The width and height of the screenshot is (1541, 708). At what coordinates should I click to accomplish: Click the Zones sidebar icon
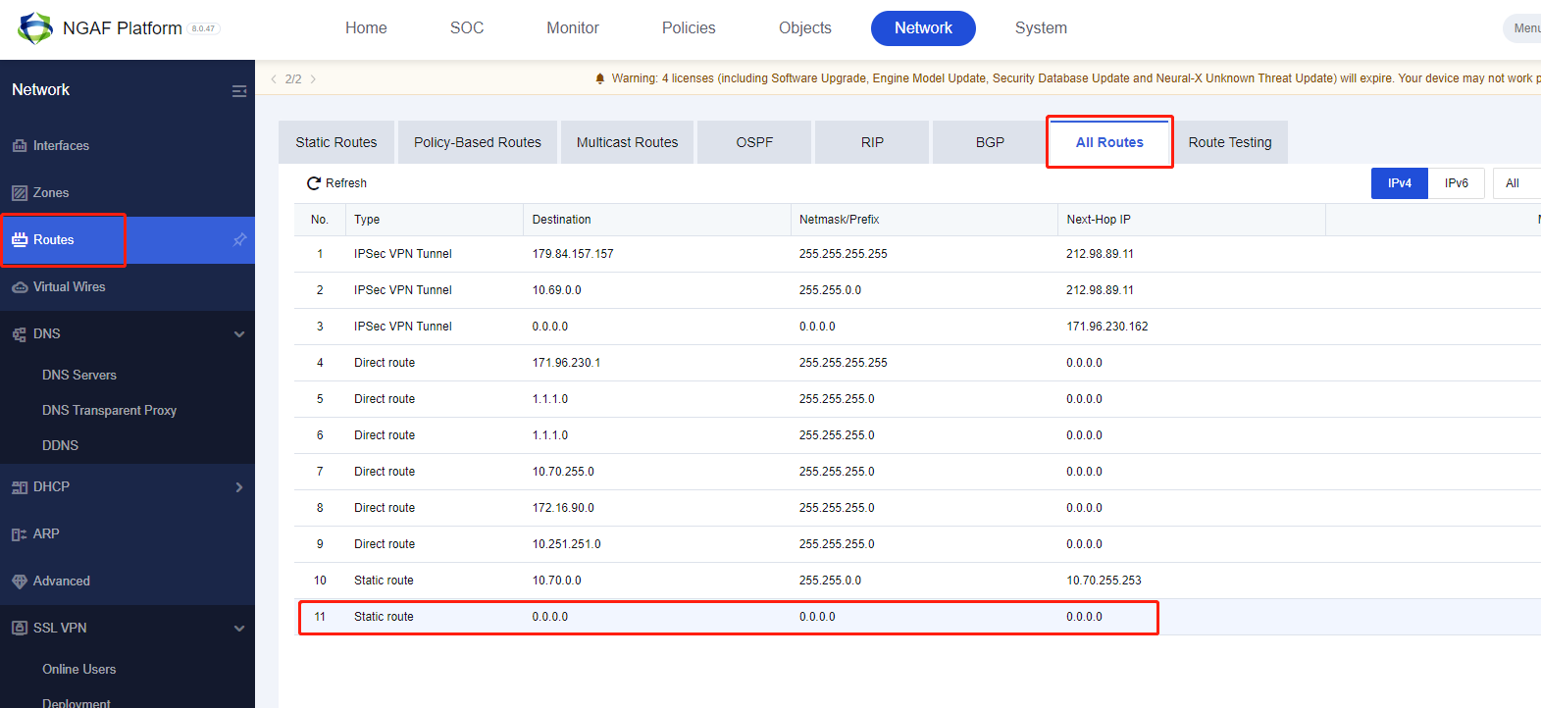click(x=20, y=192)
